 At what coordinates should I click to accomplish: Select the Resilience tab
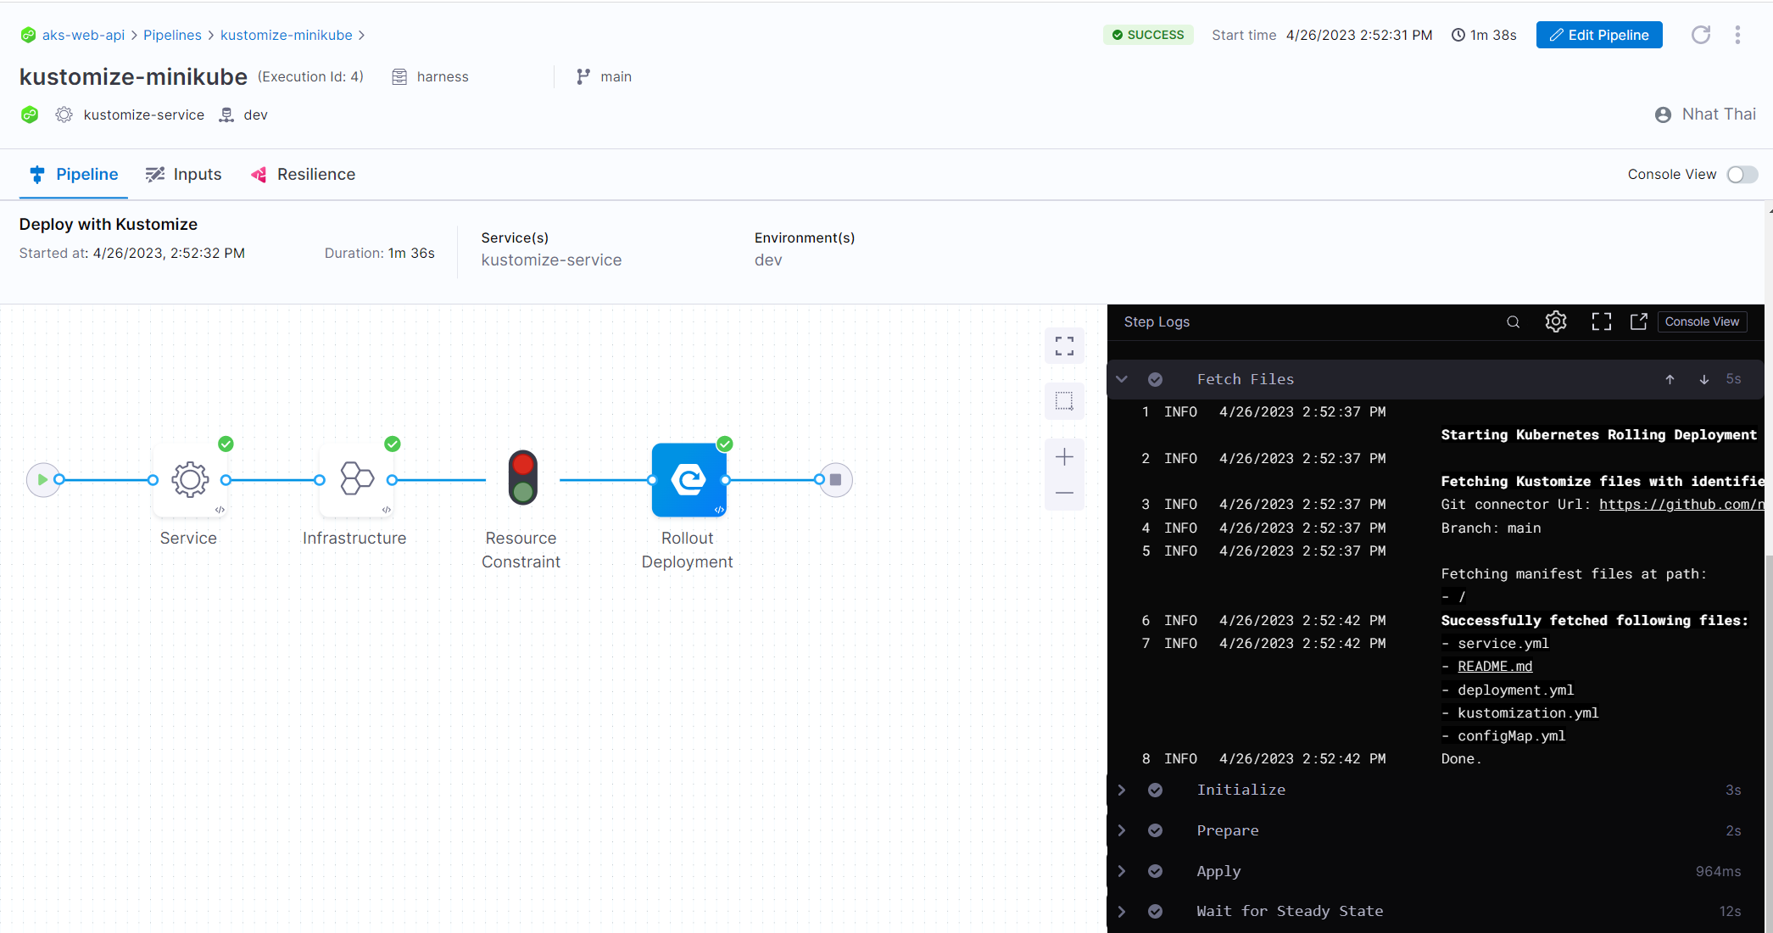coord(315,174)
